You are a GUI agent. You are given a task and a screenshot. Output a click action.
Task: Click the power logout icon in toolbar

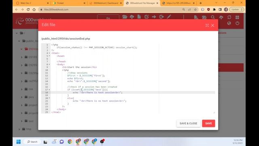tap(238, 23)
